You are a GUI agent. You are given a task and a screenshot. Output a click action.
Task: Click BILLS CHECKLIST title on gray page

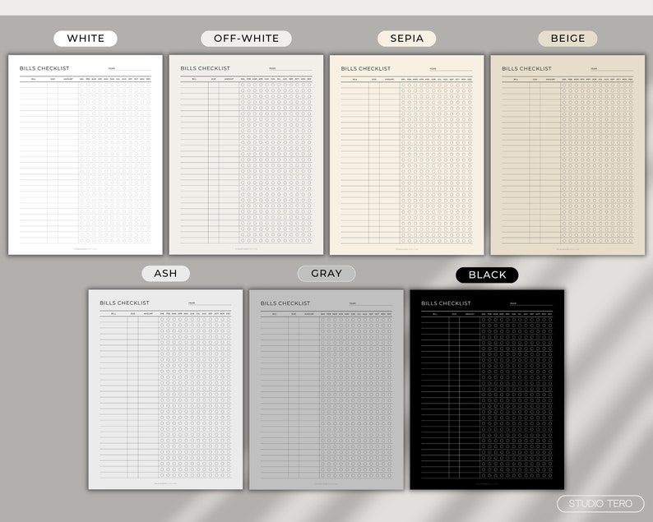pyautogui.click(x=285, y=303)
